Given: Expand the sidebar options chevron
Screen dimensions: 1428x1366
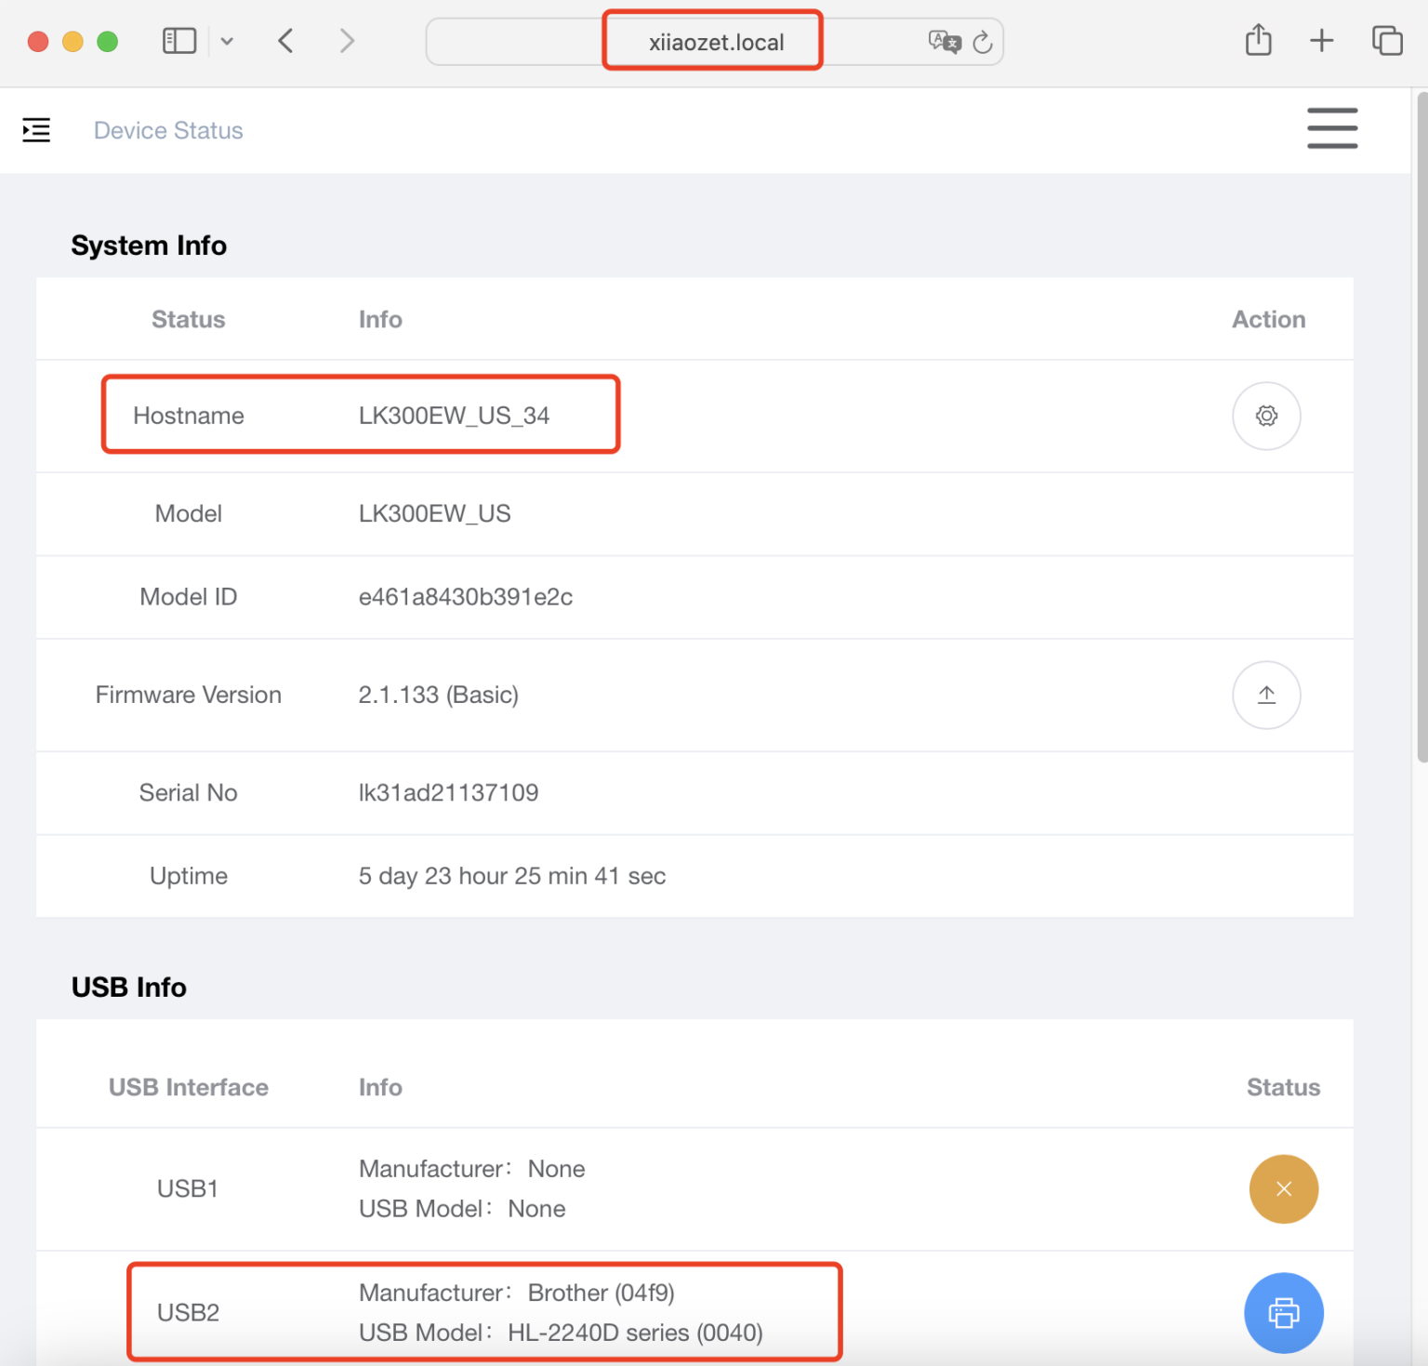Looking at the screenshot, I should (227, 41).
